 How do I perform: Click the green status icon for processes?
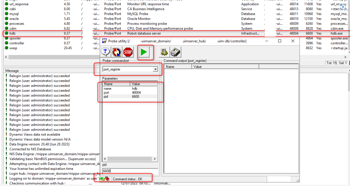click(6, 24)
